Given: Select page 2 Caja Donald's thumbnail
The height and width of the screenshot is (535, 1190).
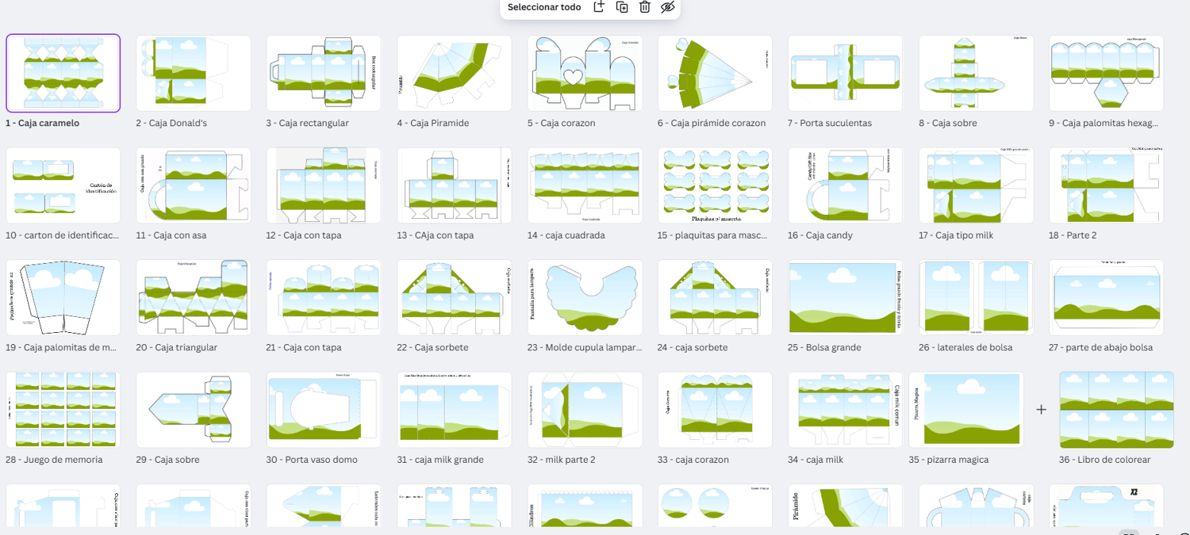Looking at the screenshot, I should pos(194,73).
